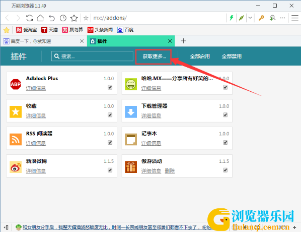This screenshot has height=232, width=301.
Task: Open 详细信息 for 哈哈.MX plugin
Action: tap(152, 88)
